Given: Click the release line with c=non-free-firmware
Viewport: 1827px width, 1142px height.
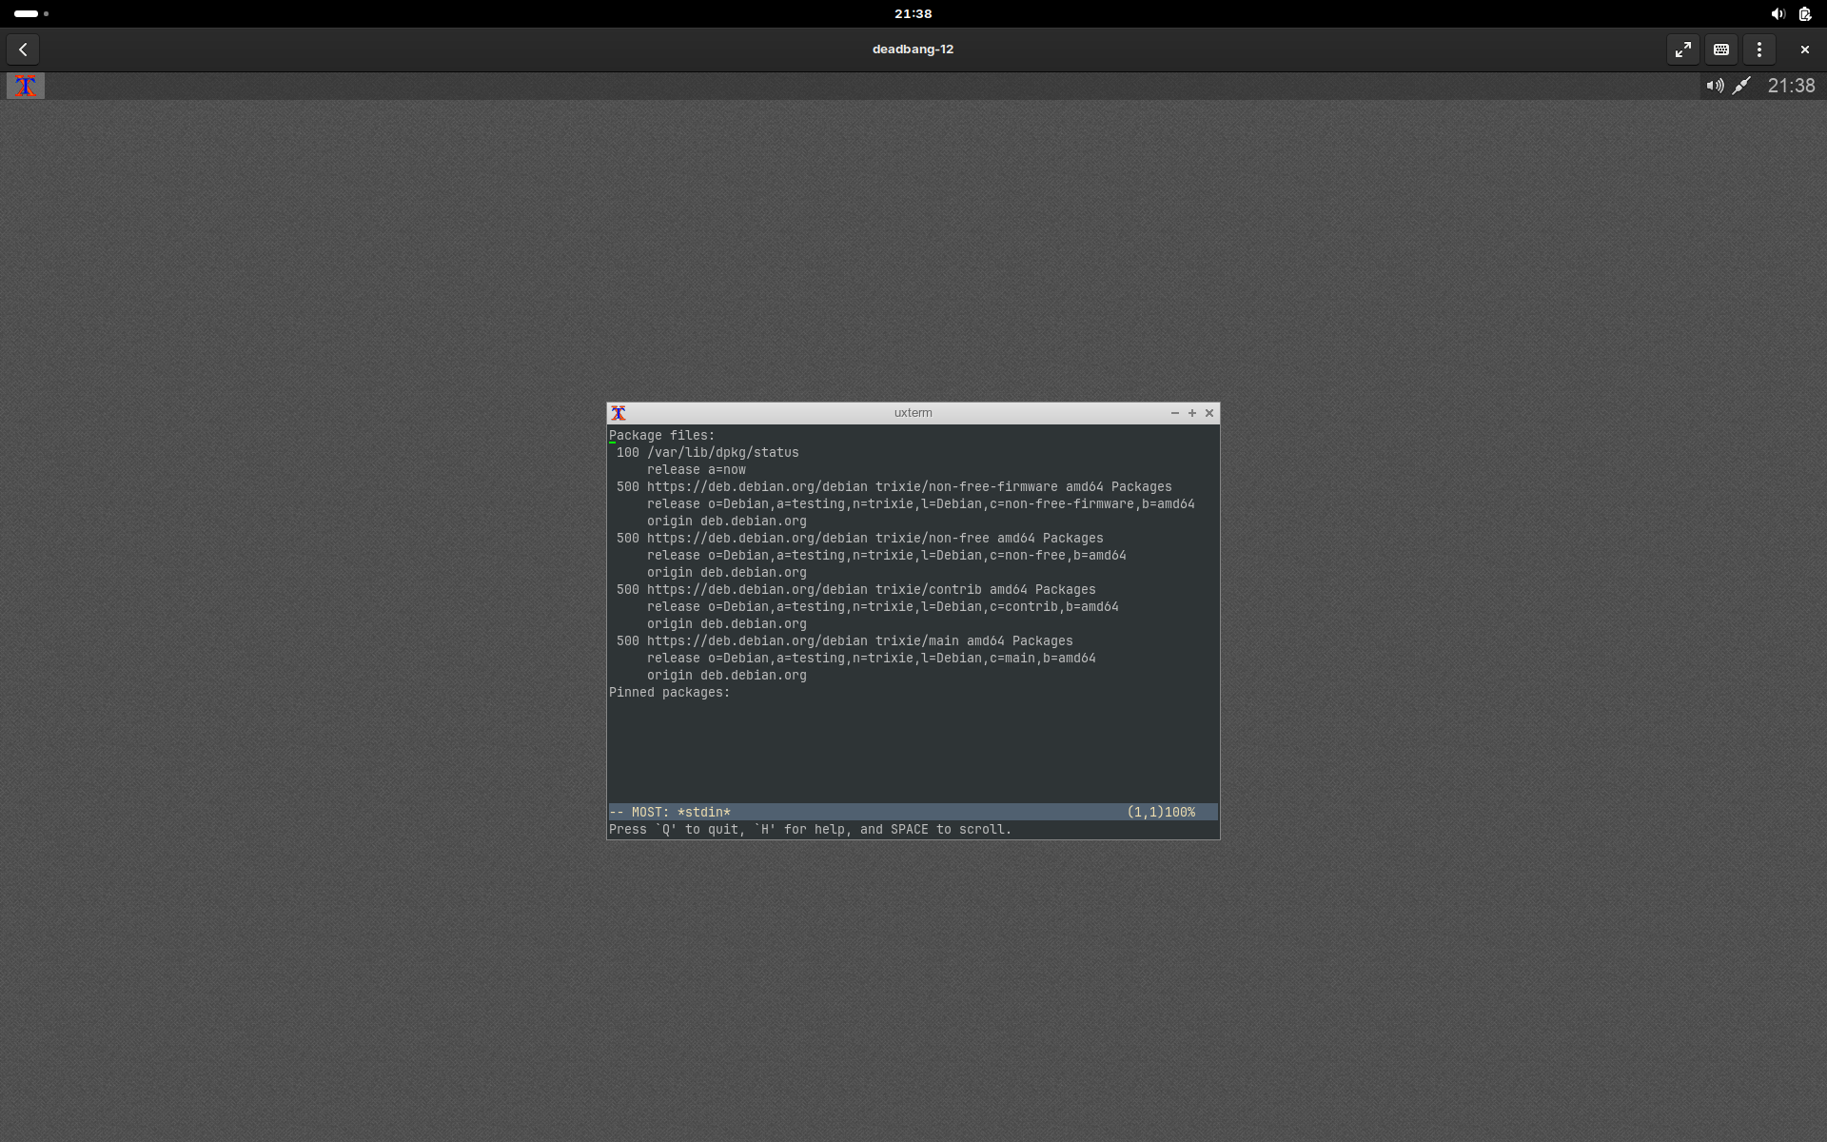Looking at the screenshot, I should pos(921,504).
